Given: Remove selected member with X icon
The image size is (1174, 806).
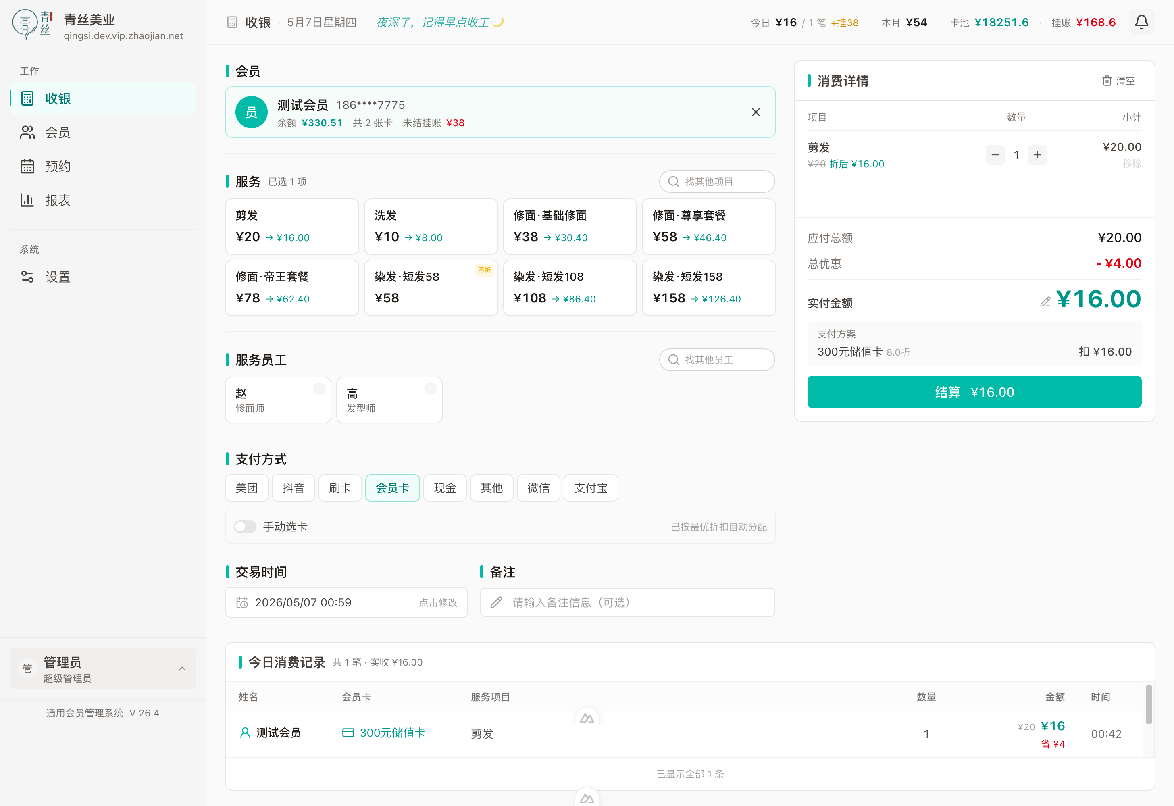Looking at the screenshot, I should (756, 112).
